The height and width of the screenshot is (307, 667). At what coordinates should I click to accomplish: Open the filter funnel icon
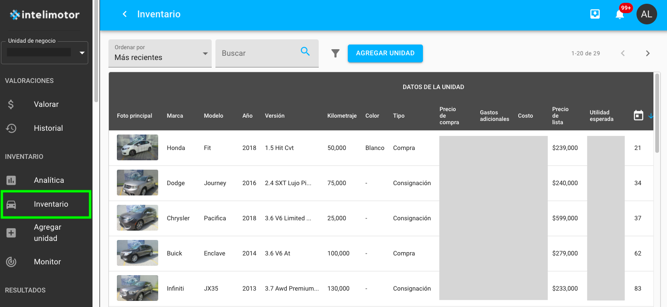pyautogui.click(x=335, y=53)
